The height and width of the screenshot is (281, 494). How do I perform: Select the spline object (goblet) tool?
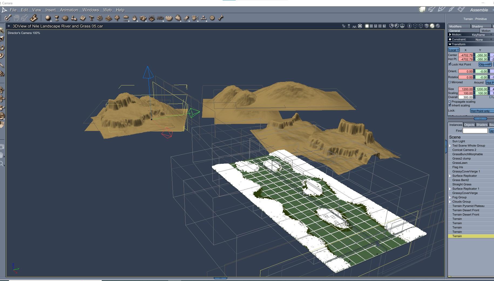(57, 18)
